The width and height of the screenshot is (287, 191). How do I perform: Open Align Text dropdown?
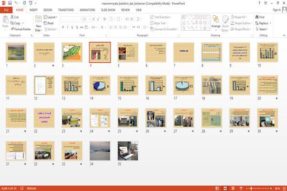tap(159, 23)
